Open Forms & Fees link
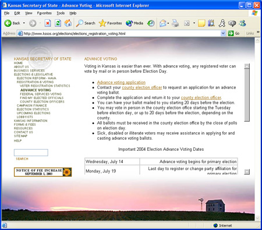The image size is (262, 230). 25,125
